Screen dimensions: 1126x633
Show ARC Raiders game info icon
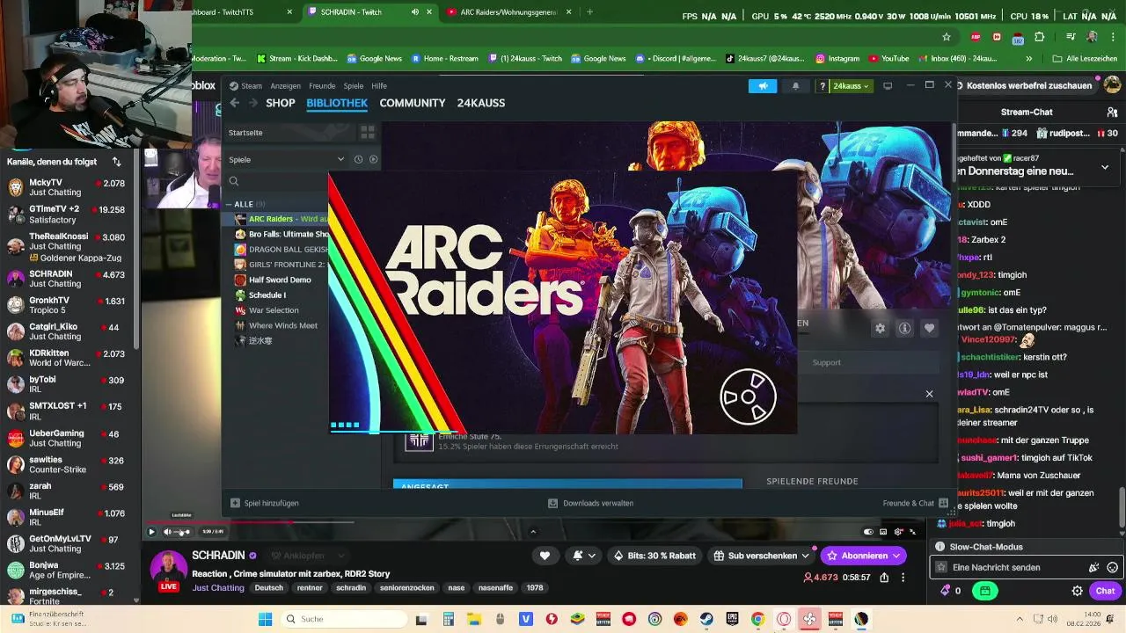coord(904,328)
